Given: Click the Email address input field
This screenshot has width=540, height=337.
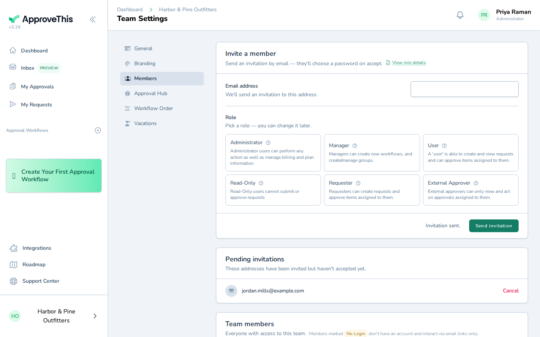Looking at the screenshot, I should [465, 89].
